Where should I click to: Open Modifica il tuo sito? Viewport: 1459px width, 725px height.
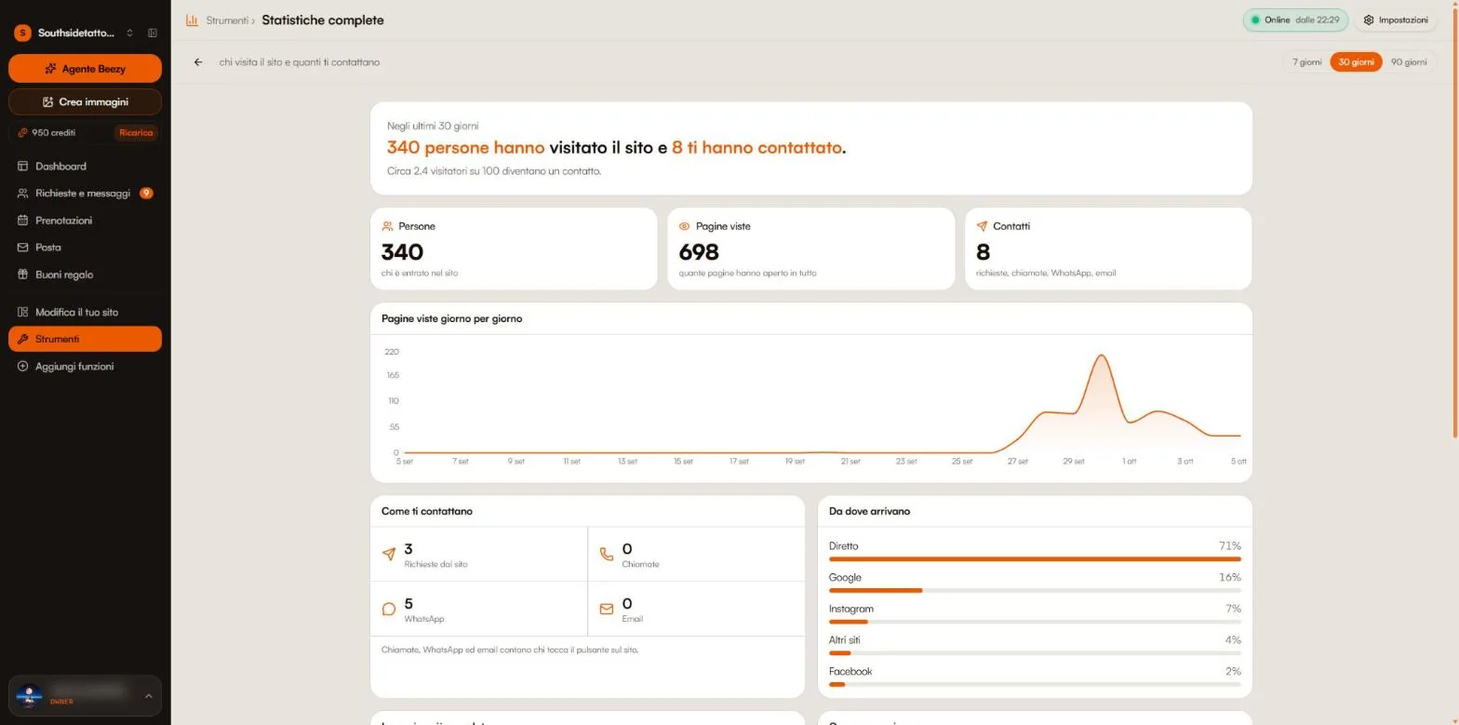pos(85,312)
